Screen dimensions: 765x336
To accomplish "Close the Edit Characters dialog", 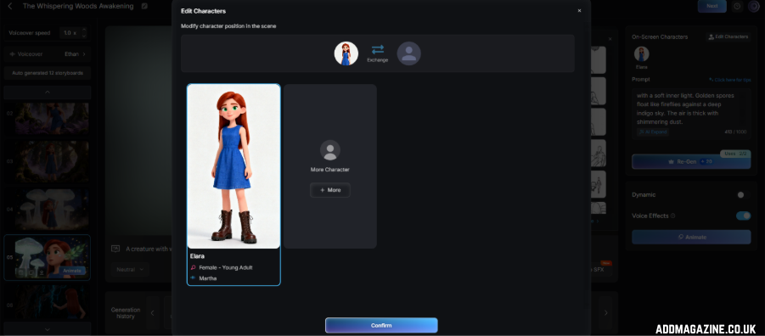I will [579, 11].
